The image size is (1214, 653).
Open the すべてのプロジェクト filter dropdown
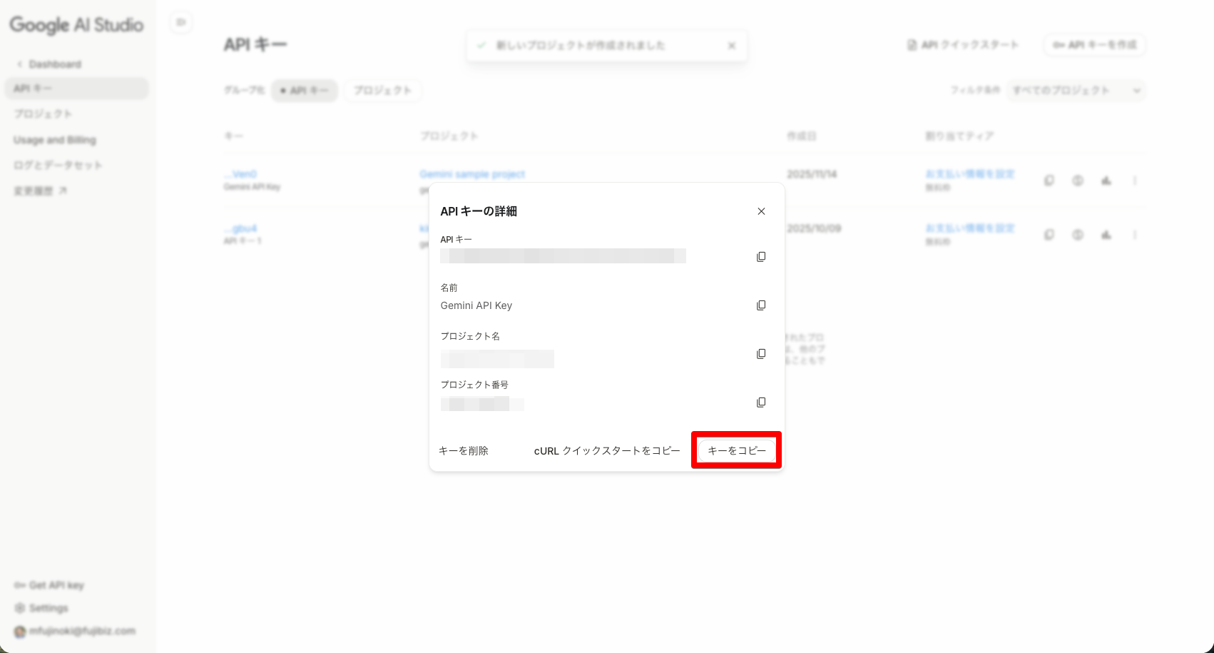pyautogui.click(x=1076, y=91)
